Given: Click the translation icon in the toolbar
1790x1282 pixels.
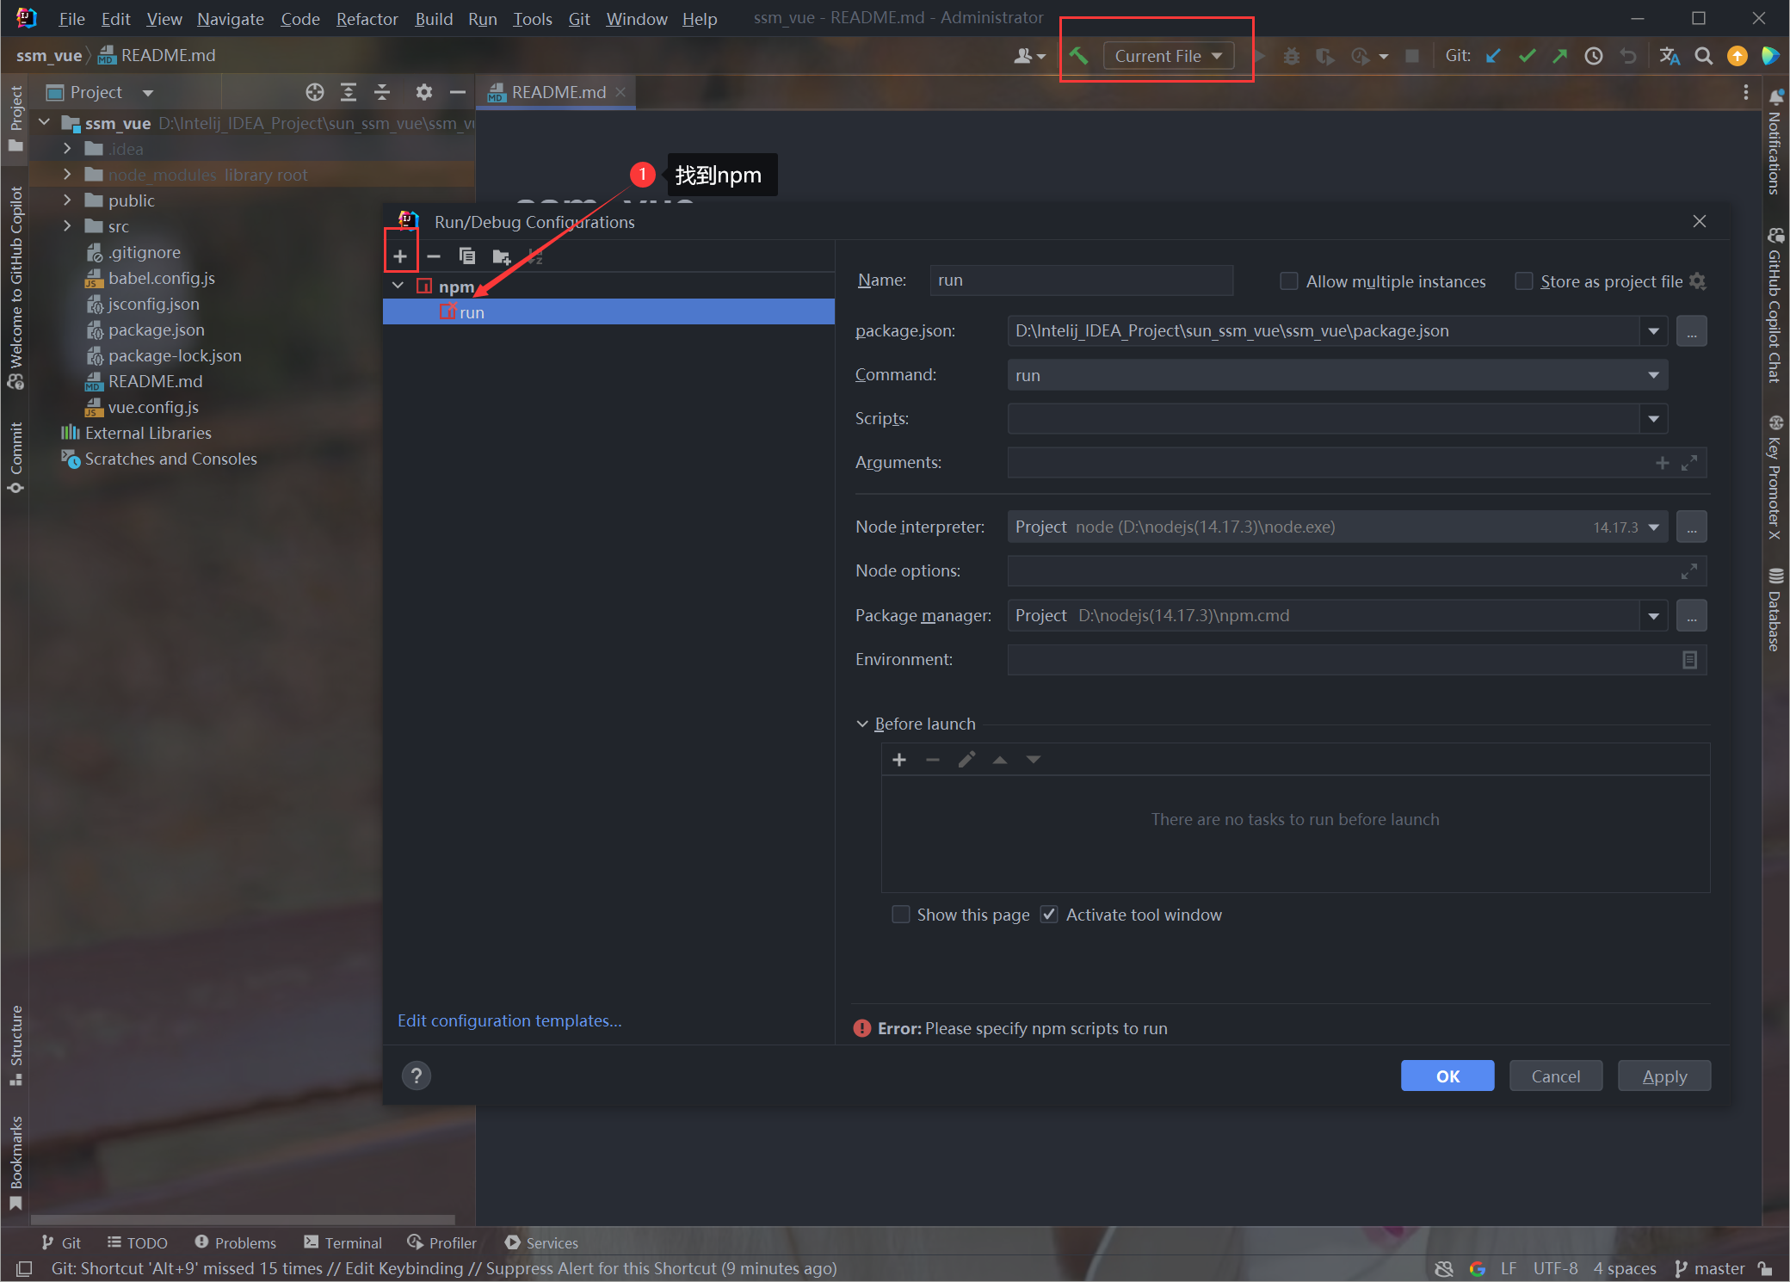Looking at the screenshot, I should (1670, 55).
